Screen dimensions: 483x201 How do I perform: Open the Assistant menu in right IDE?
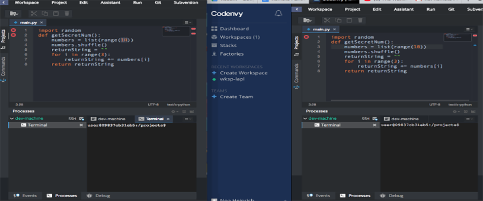(x=404, y=9)
